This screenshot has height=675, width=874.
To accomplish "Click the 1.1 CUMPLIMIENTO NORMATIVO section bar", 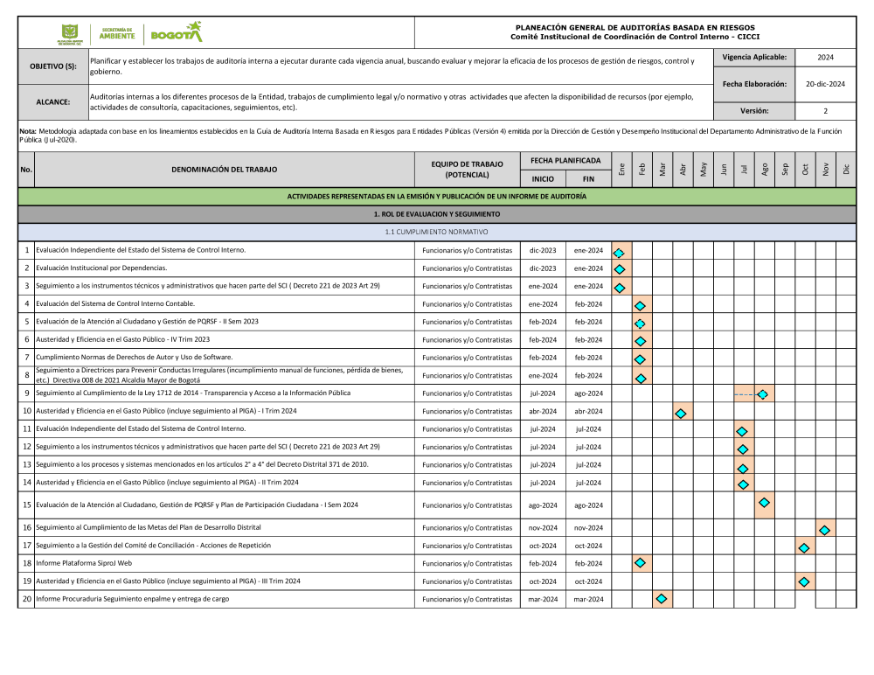I will (x=437, y=232).
